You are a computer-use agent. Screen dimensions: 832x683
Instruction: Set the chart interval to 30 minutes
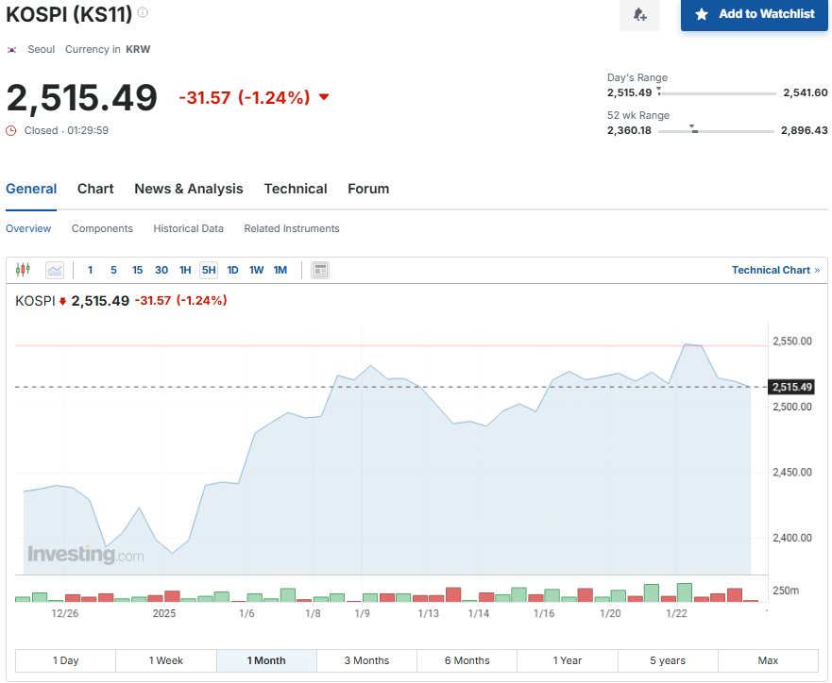161,270
